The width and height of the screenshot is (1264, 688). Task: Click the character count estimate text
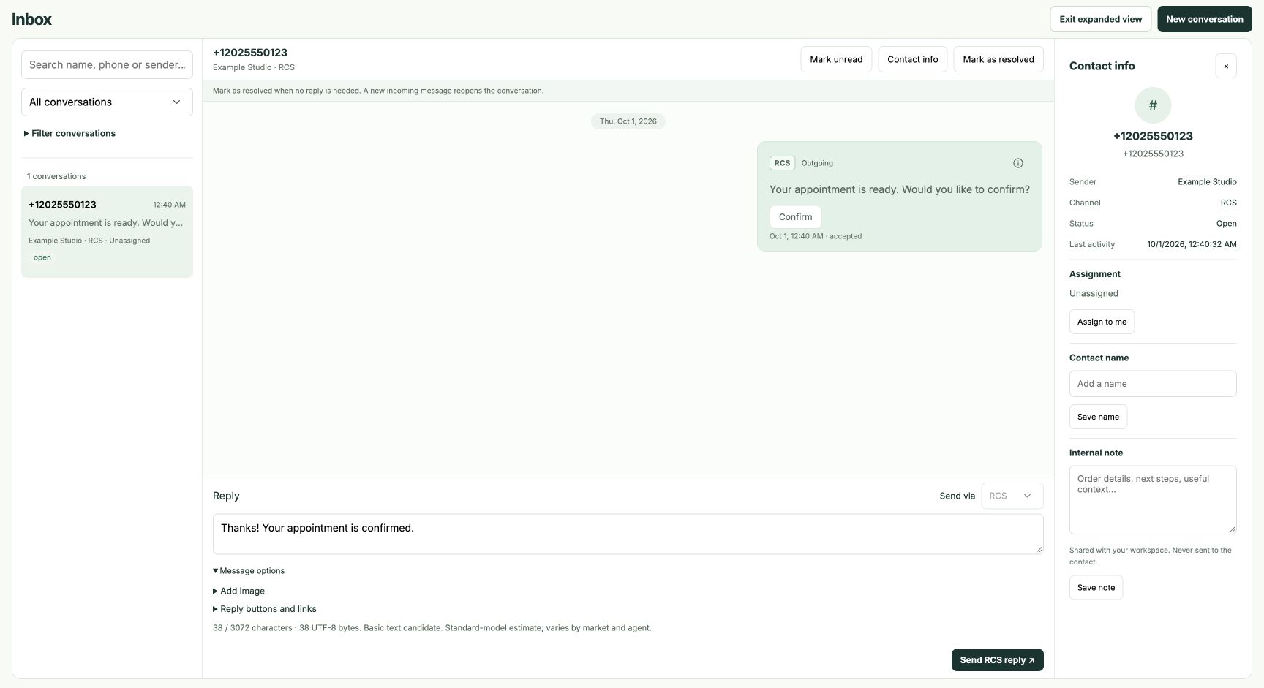[432, 628]
